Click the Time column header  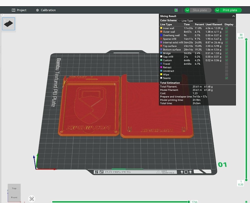[x=187, y=24]
